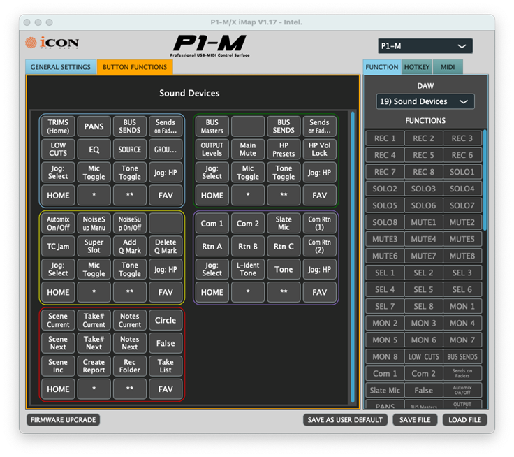Pick MUTE4 from the functions list

[423, 239]
